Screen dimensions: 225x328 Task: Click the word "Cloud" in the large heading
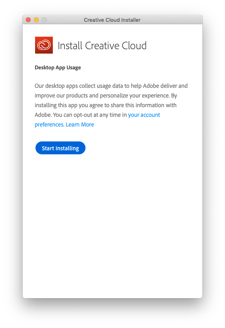coord(134,46)
